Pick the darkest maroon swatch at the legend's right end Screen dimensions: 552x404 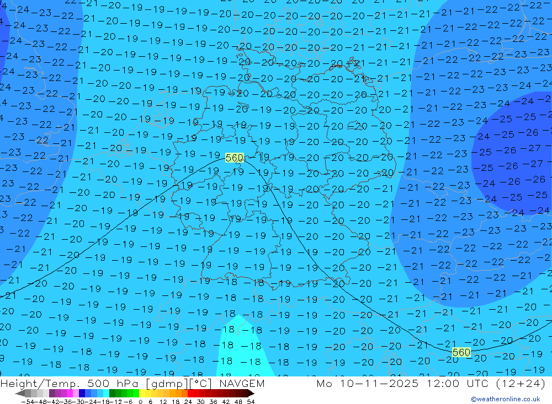[251, 394]
